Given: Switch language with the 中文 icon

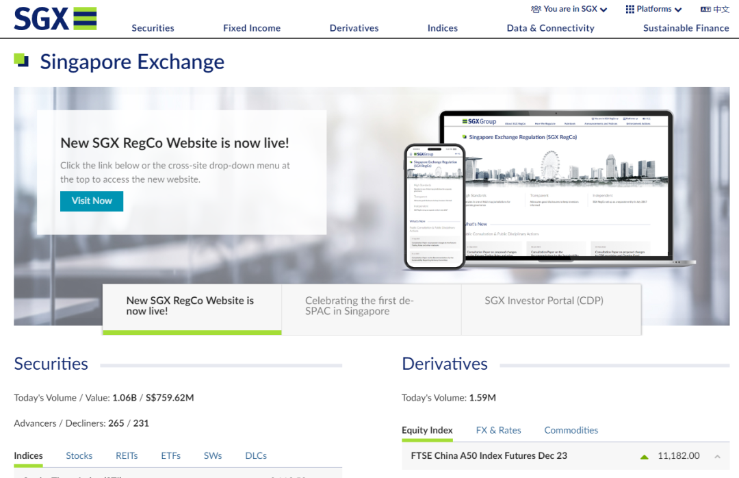Looking at the screenshot, I should point(714,10).
